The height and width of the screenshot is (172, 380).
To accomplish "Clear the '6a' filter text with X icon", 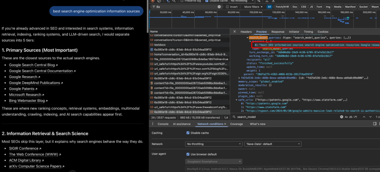I will (x=219, y=7).
